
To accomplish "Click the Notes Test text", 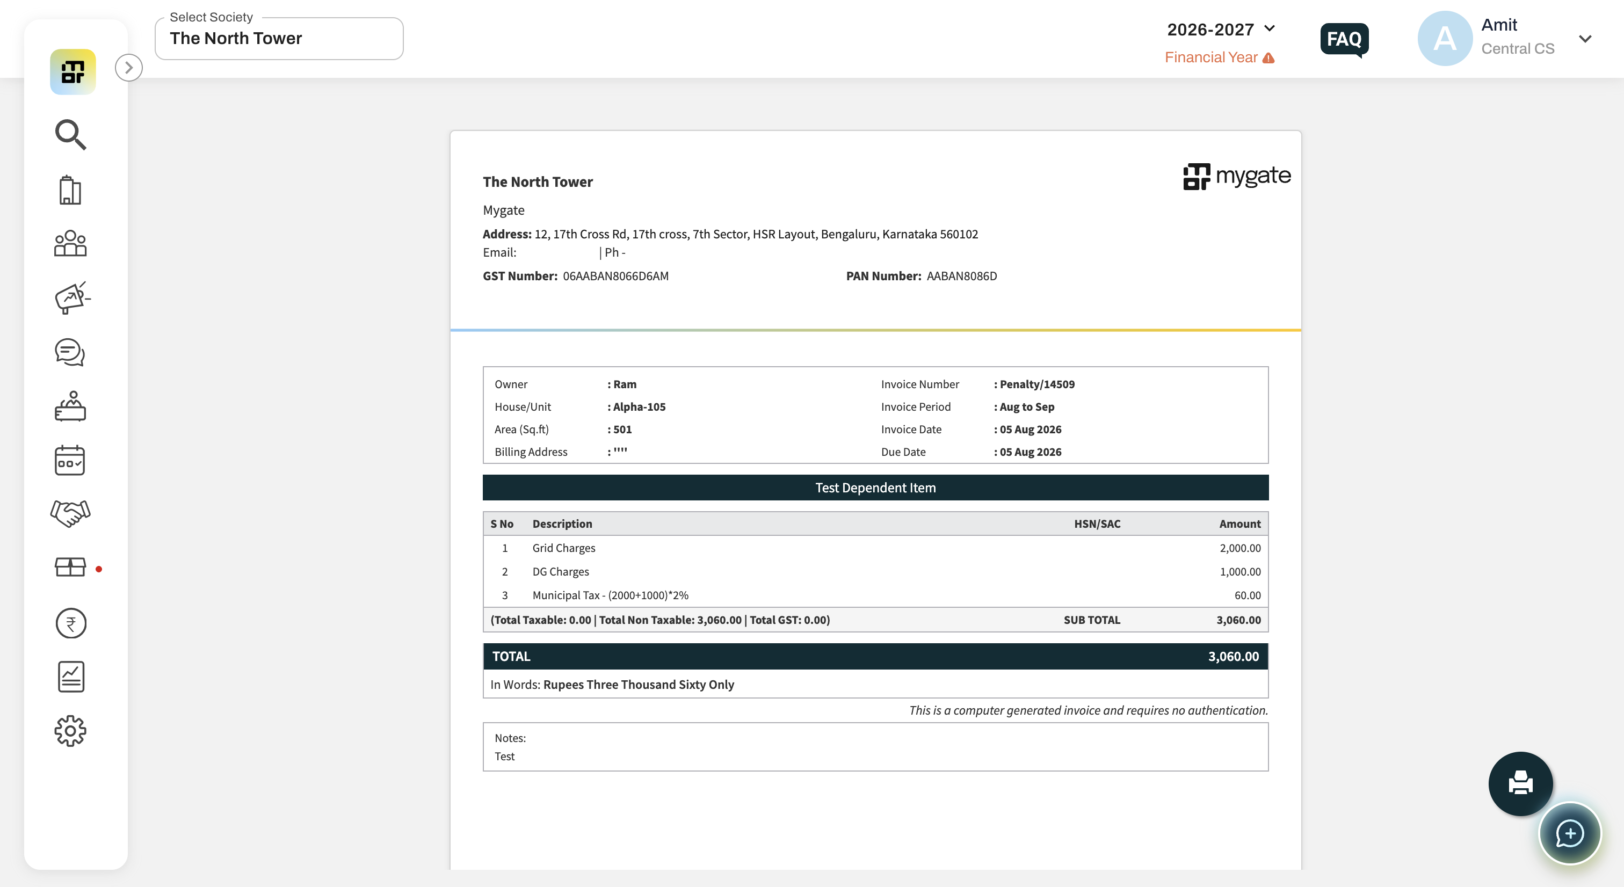I will click(x=504, y=756).
